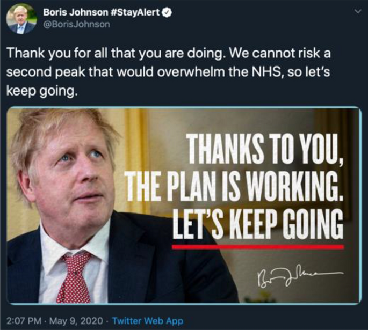Viewport: 368px width, 330px height.
Task: Click the #StayAlert hashtag in the name
Action: (x=135, y=12)
